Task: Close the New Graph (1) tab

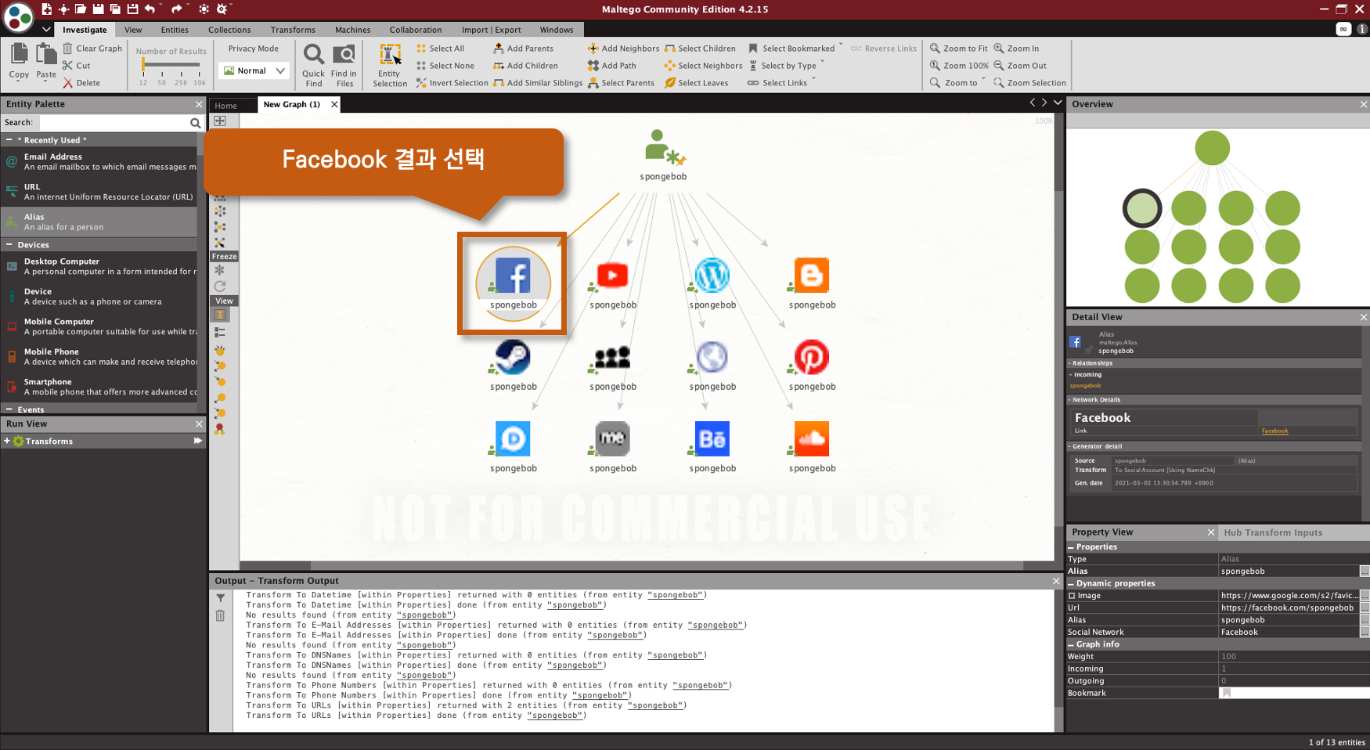Action: (334, 104)
